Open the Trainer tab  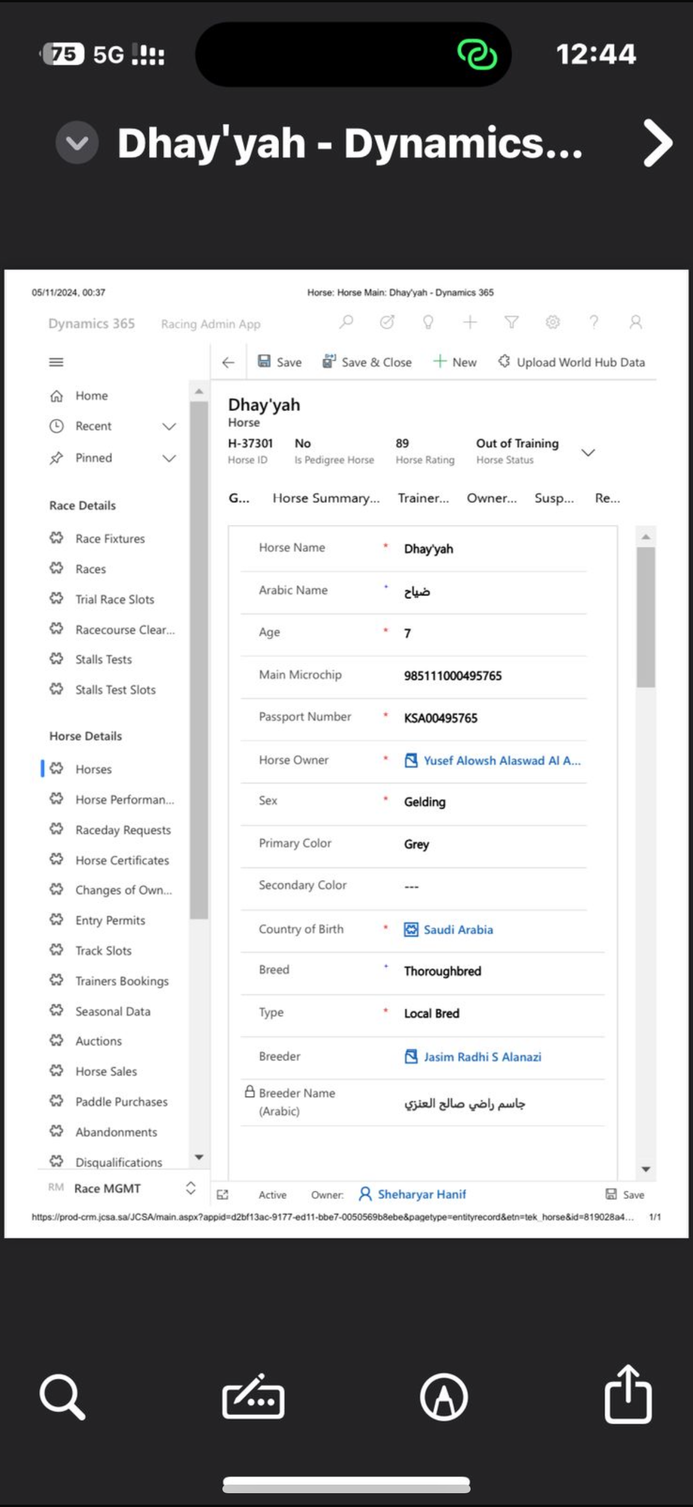(x=423, y=498)
